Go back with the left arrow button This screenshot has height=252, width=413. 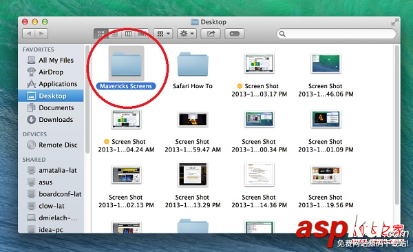tap(29, 34)
